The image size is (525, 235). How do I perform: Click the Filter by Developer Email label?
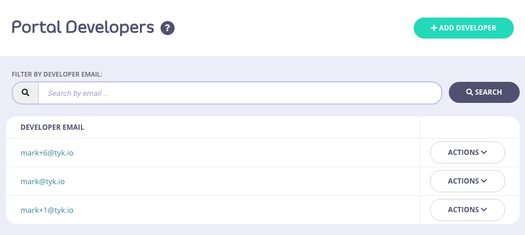pyautogui.click(x=57, y=74)
